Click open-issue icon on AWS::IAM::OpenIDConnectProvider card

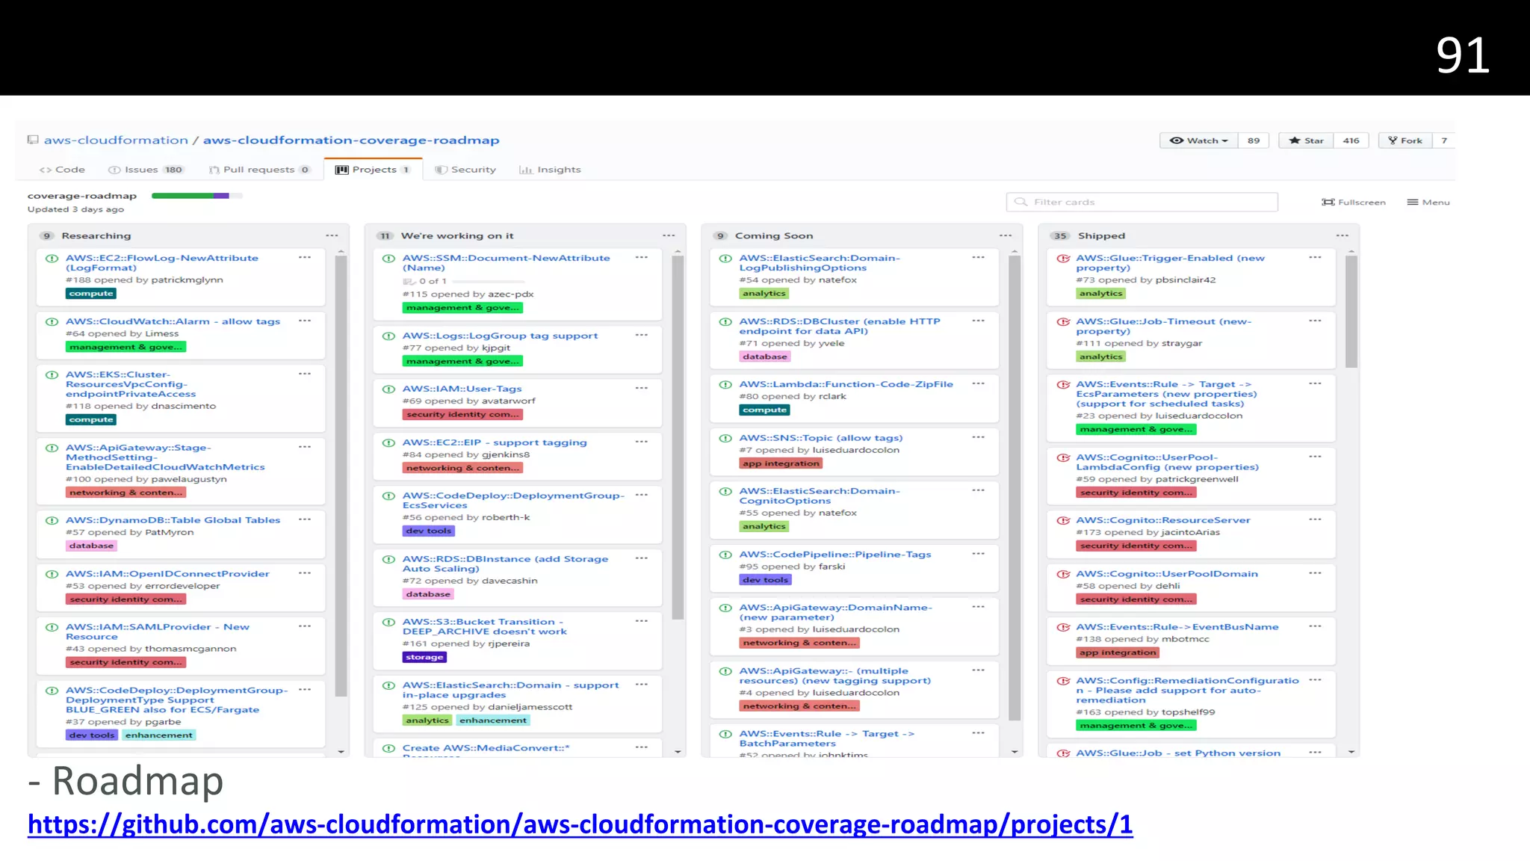point(52,575)
